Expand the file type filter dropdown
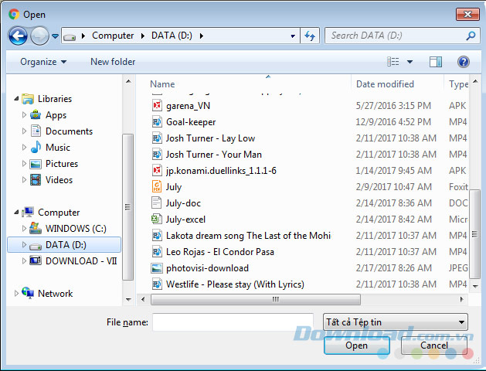 [x=395, y=322]
